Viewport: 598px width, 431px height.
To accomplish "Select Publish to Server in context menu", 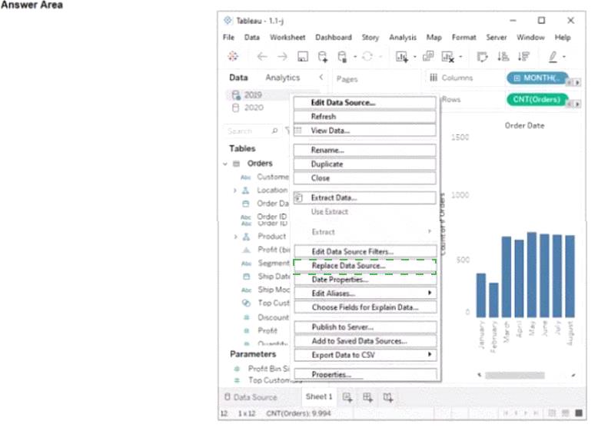I will tap(365, 327).
